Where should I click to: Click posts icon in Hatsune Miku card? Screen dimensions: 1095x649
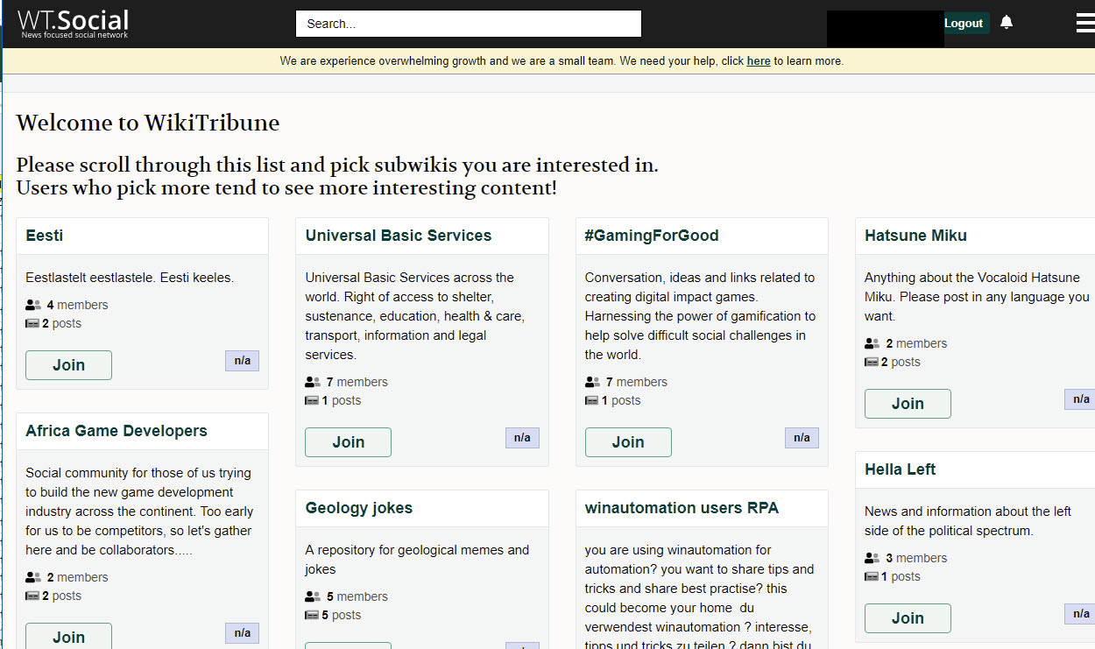pos(871,362)
